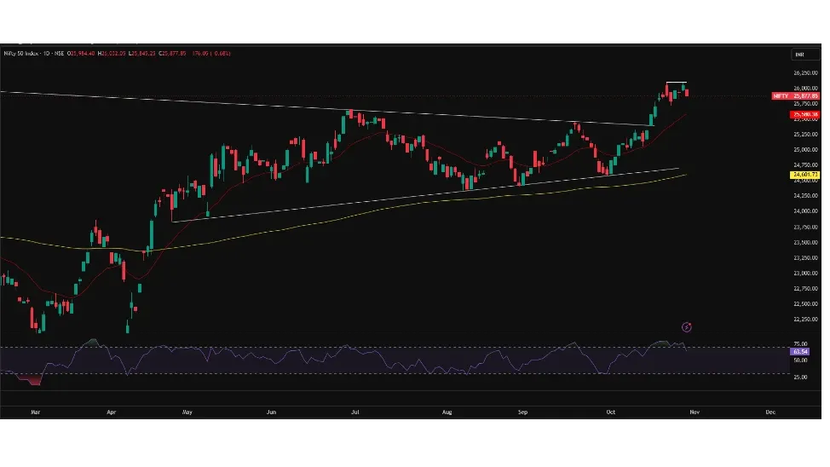
Task: Click the 23,750.00 price axis label
Action: [805, 228]
